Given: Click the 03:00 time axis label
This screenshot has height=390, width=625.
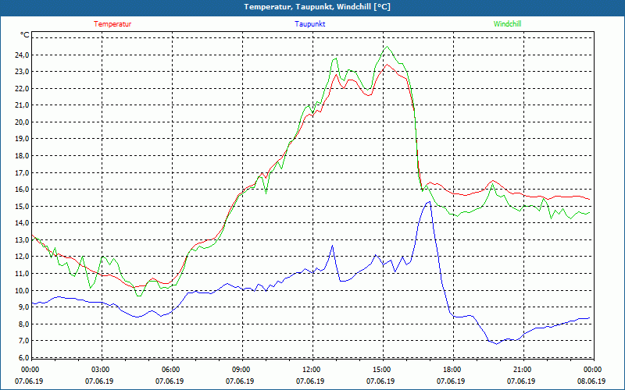Looking at the screenshot, I should coord(101,370).
